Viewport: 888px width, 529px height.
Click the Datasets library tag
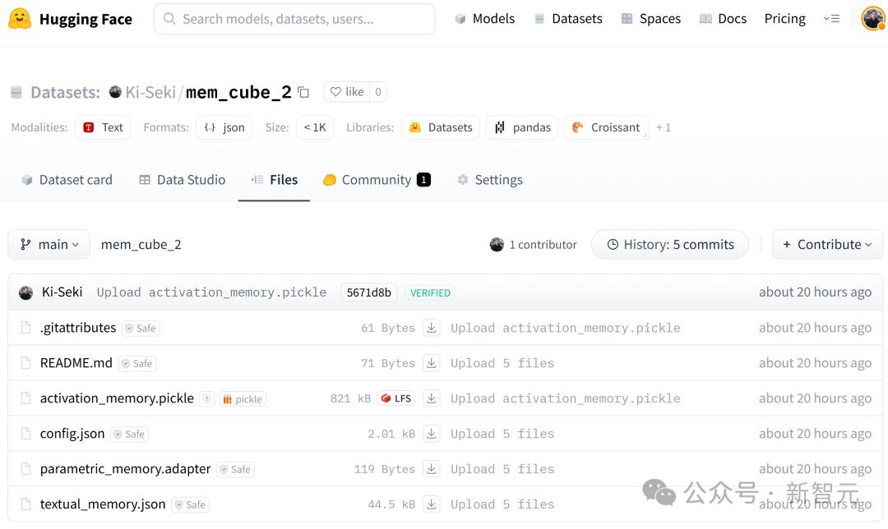[441, 127]
